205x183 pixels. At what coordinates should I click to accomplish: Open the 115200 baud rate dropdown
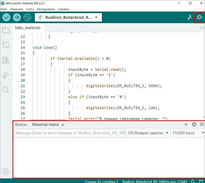[188, 133]
